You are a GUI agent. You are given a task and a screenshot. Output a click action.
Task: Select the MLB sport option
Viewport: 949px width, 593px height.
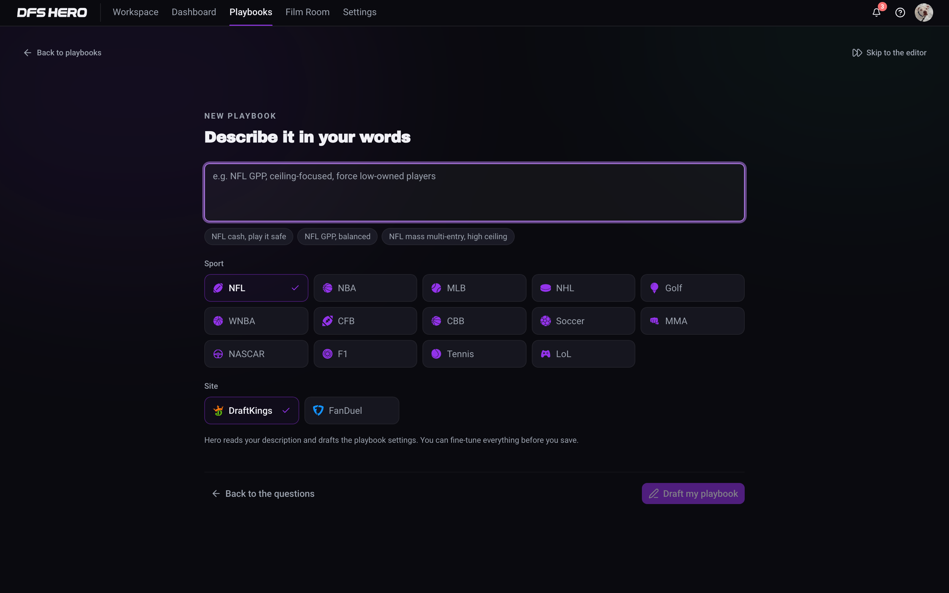[474, 288]
